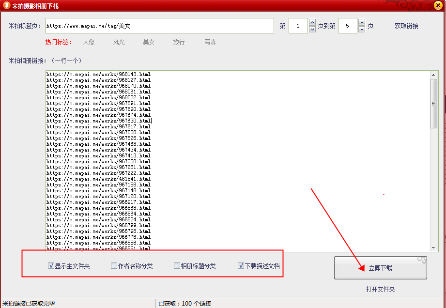Decrease the end page number spinner

pos(362,29)
